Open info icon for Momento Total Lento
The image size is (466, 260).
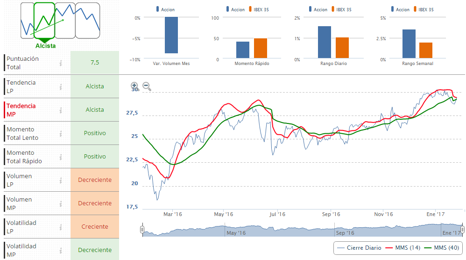click(x=61, y=134)
